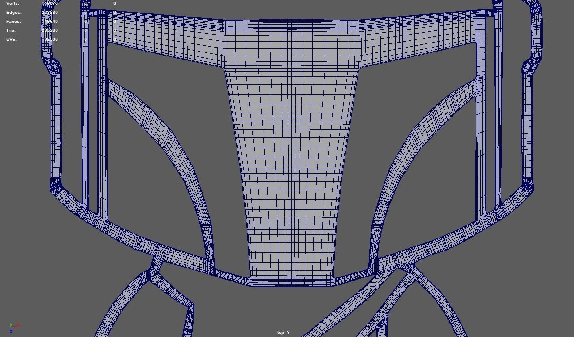
Task: Click the 'Verts:' poly count label
Action: [x=13, y=4]
